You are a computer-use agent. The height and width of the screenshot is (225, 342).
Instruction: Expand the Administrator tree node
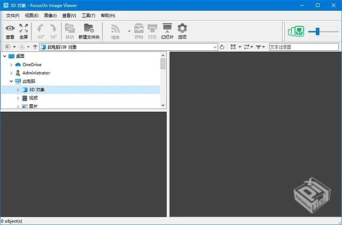(11, 73)
